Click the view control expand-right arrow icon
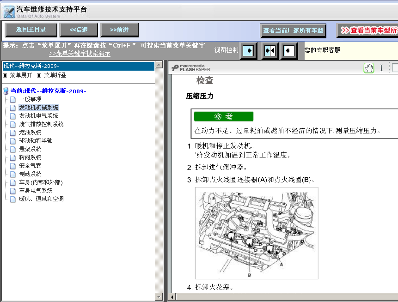Viewport: 398px width, 302px height. point(249,50)
